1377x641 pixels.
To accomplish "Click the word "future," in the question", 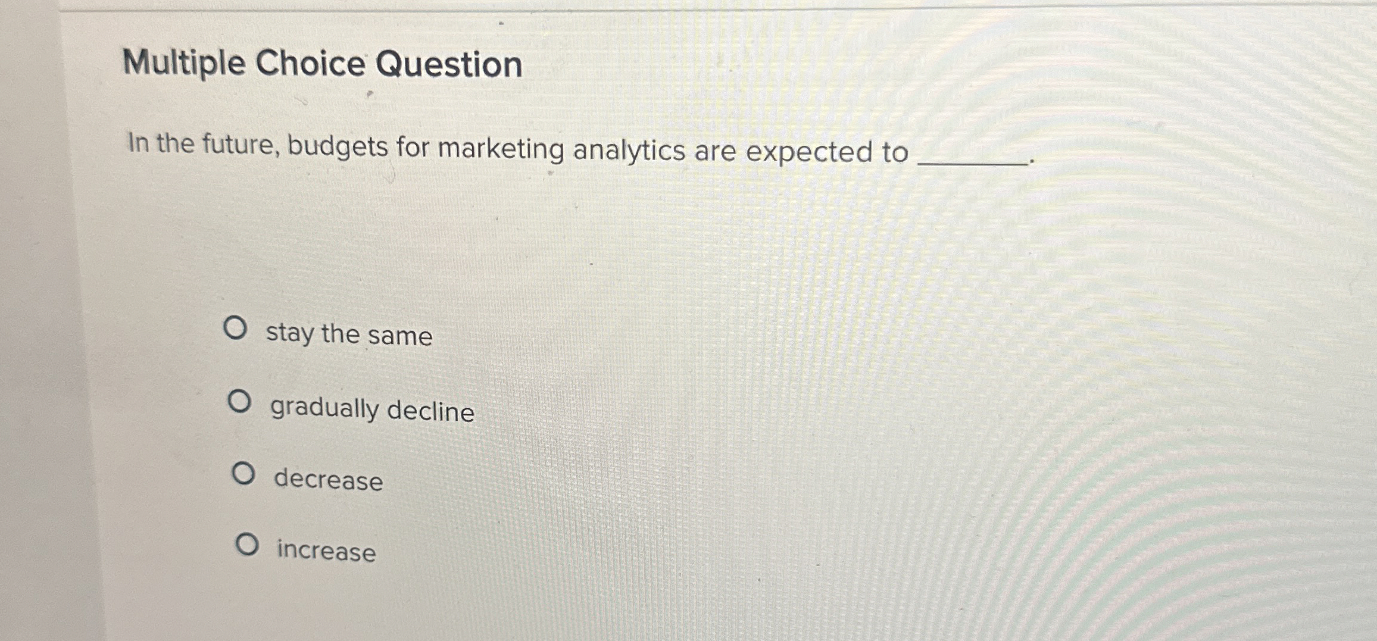I will coord(241,145).
